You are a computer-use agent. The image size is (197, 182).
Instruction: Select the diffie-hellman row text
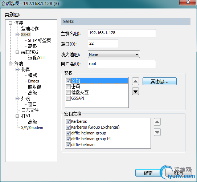pos(83,145)
